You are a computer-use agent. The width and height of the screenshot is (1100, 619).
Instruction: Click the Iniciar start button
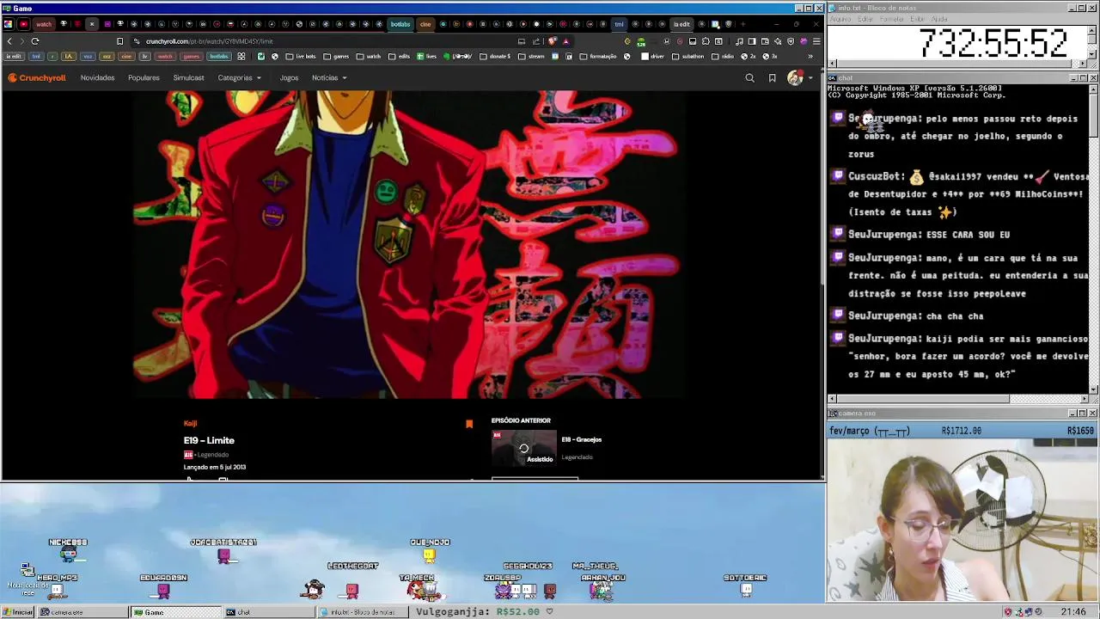tap(18, 612)
